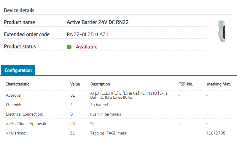The width and height of the screenshot is (237, 141).
Task: Click the Available product status text
Action: [x=87, y=47]
